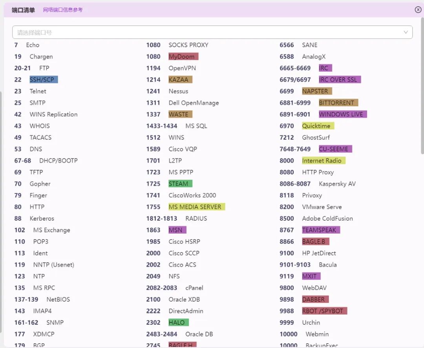
Task: Click the green HALO label
Action: coord(178,322)
